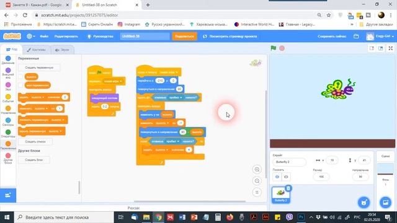Open key dropdown in 'wait until' key pressed block
Screen dimensions: 397x223
coord(176,97)
